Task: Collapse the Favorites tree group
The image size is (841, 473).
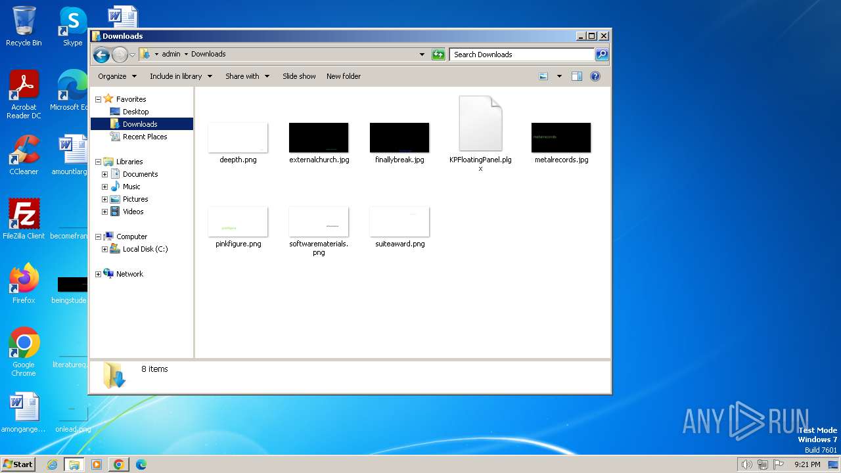Action: (x=98, y=99)
